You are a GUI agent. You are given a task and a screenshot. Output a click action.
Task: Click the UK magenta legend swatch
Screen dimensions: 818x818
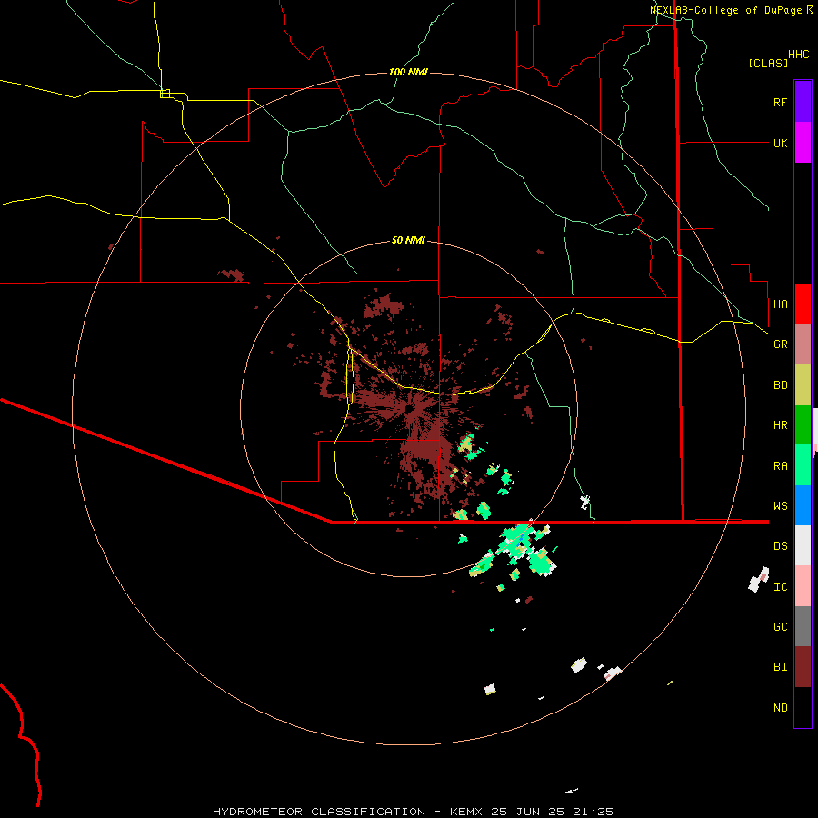(x=803, y=143)
